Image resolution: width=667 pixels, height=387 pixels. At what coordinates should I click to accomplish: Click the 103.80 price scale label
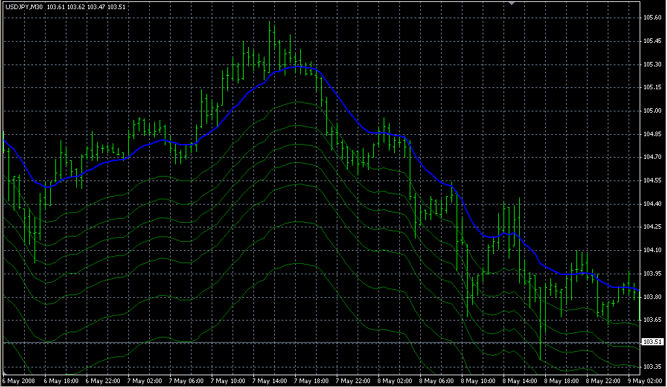pos(652,297)
